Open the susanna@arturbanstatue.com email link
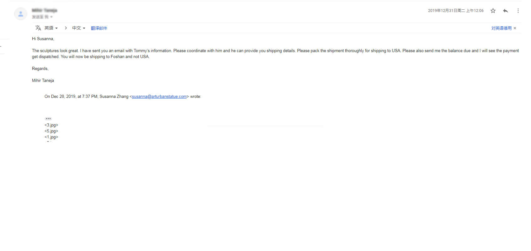The image size is (531, 251). tap(159, 97)
